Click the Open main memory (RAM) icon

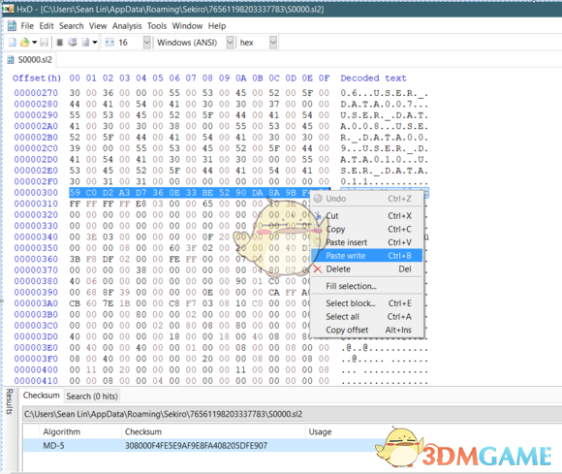60,43
